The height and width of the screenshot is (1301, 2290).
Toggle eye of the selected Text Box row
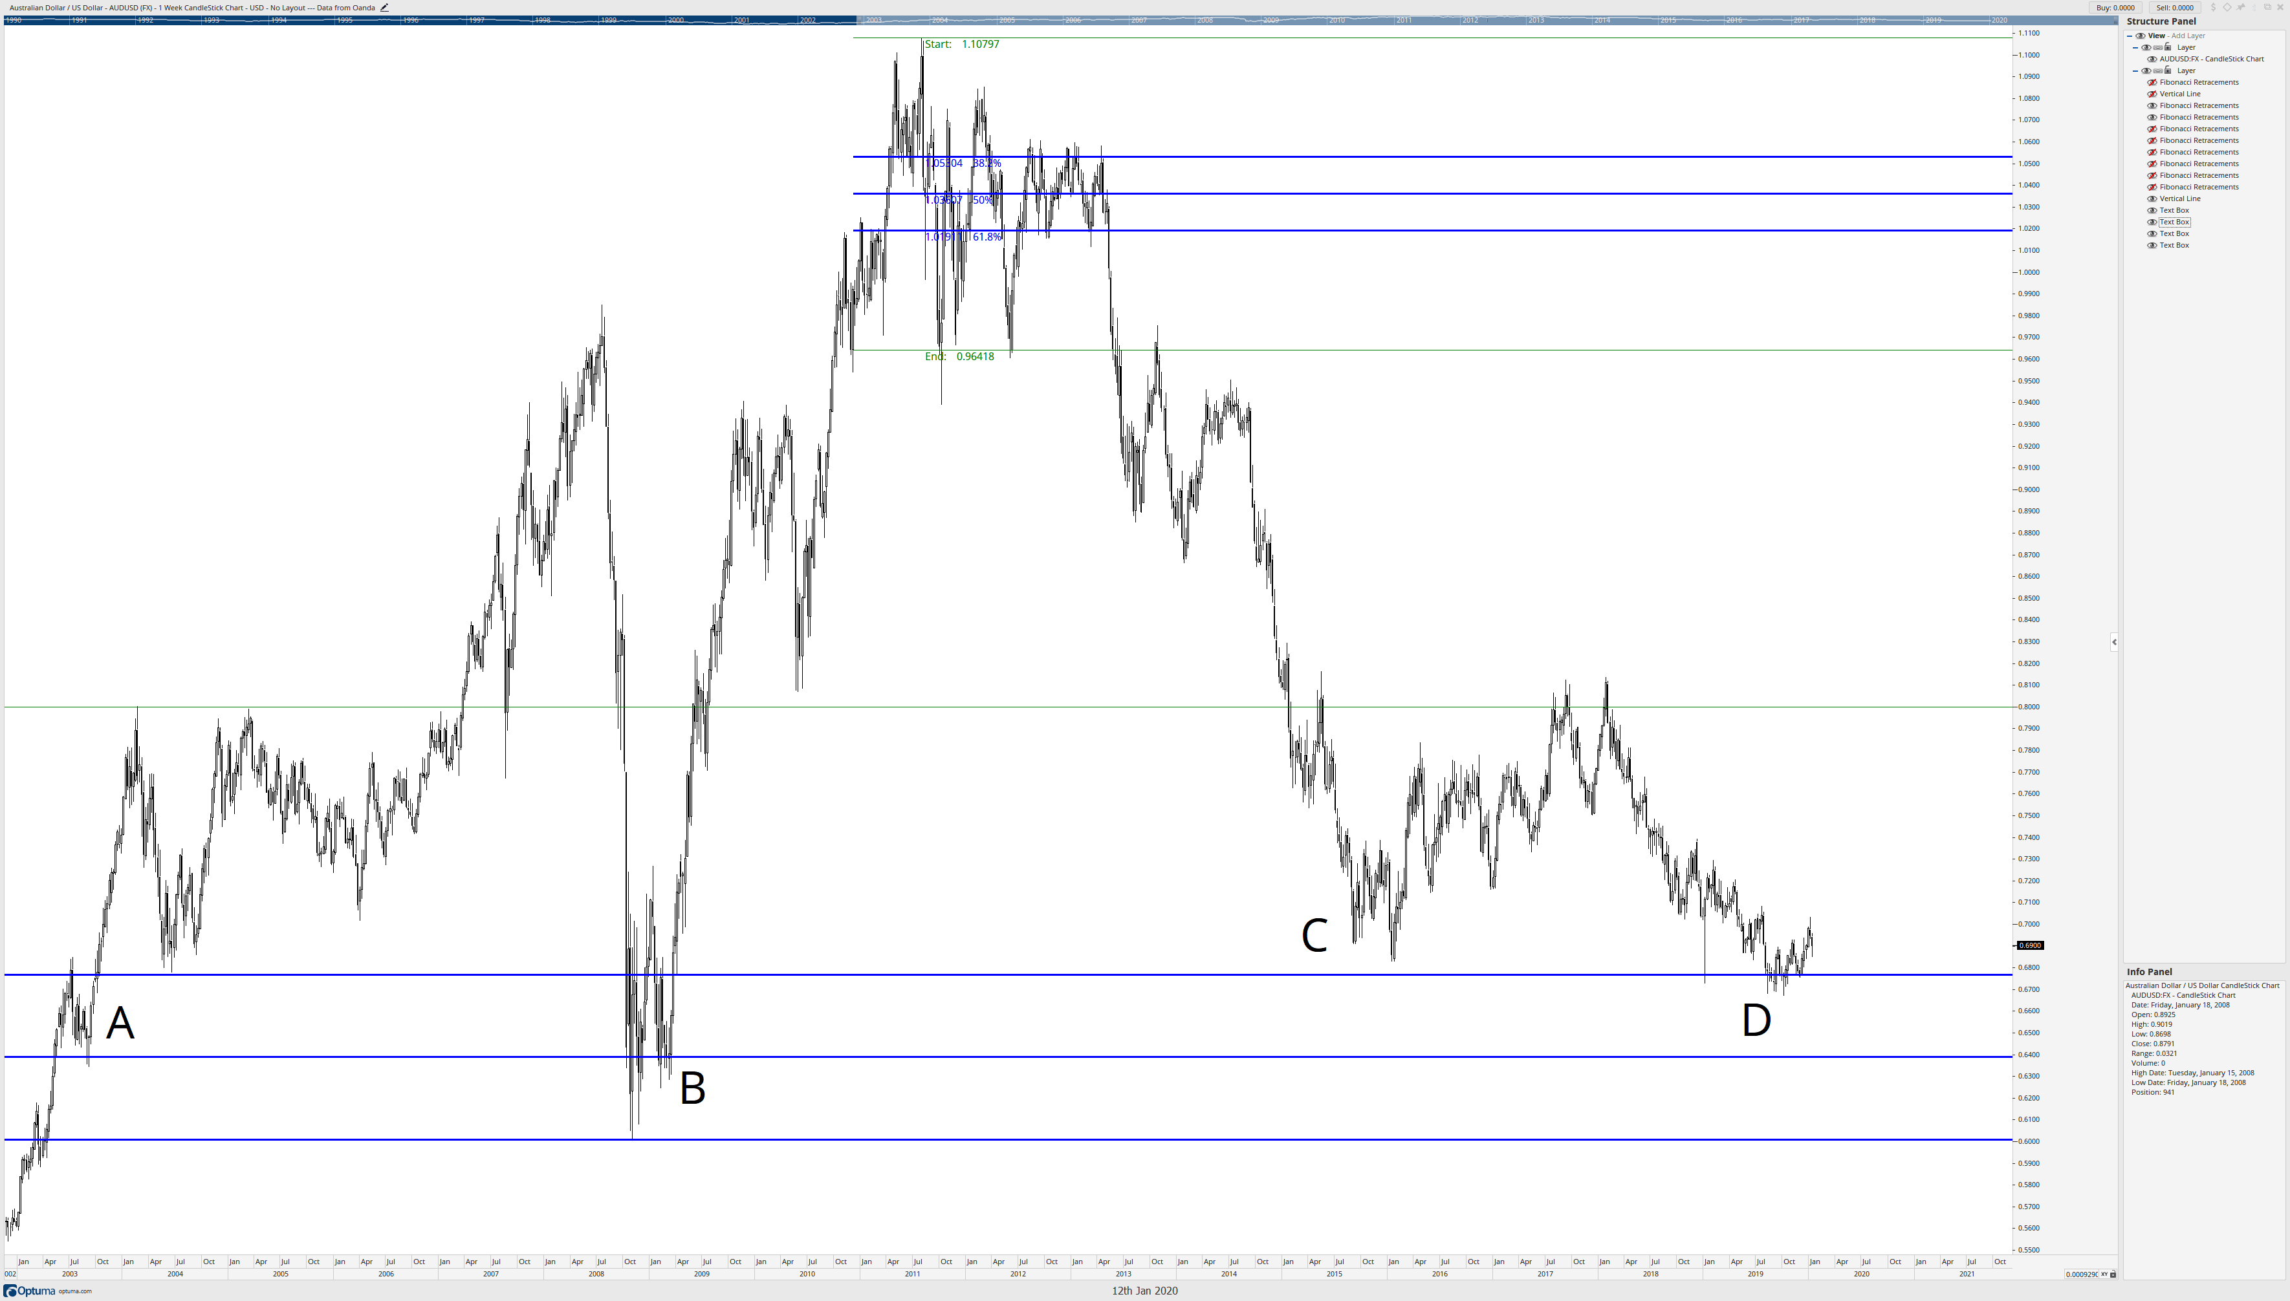click(x=2152, y=222)
